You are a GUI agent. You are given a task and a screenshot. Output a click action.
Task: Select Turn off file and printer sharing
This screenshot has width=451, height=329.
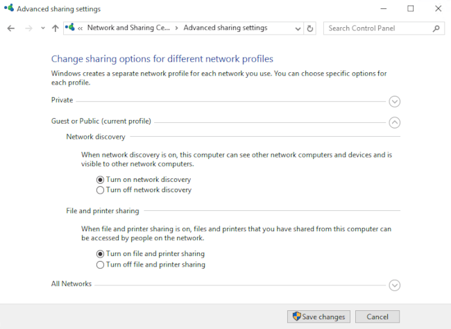(101, 264)
